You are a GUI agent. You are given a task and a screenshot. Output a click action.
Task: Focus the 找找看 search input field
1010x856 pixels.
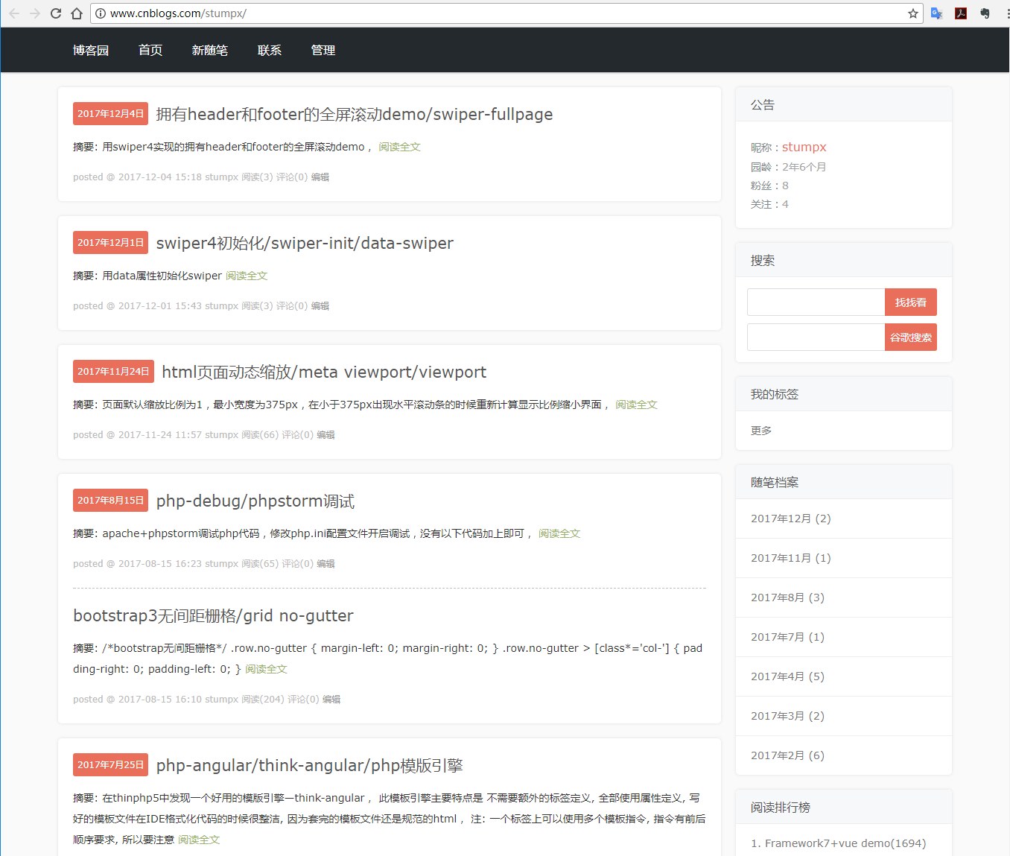tap(816, 302)
